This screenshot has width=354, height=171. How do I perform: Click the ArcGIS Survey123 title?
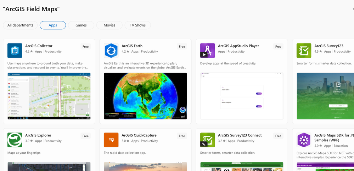pos(329,46)
